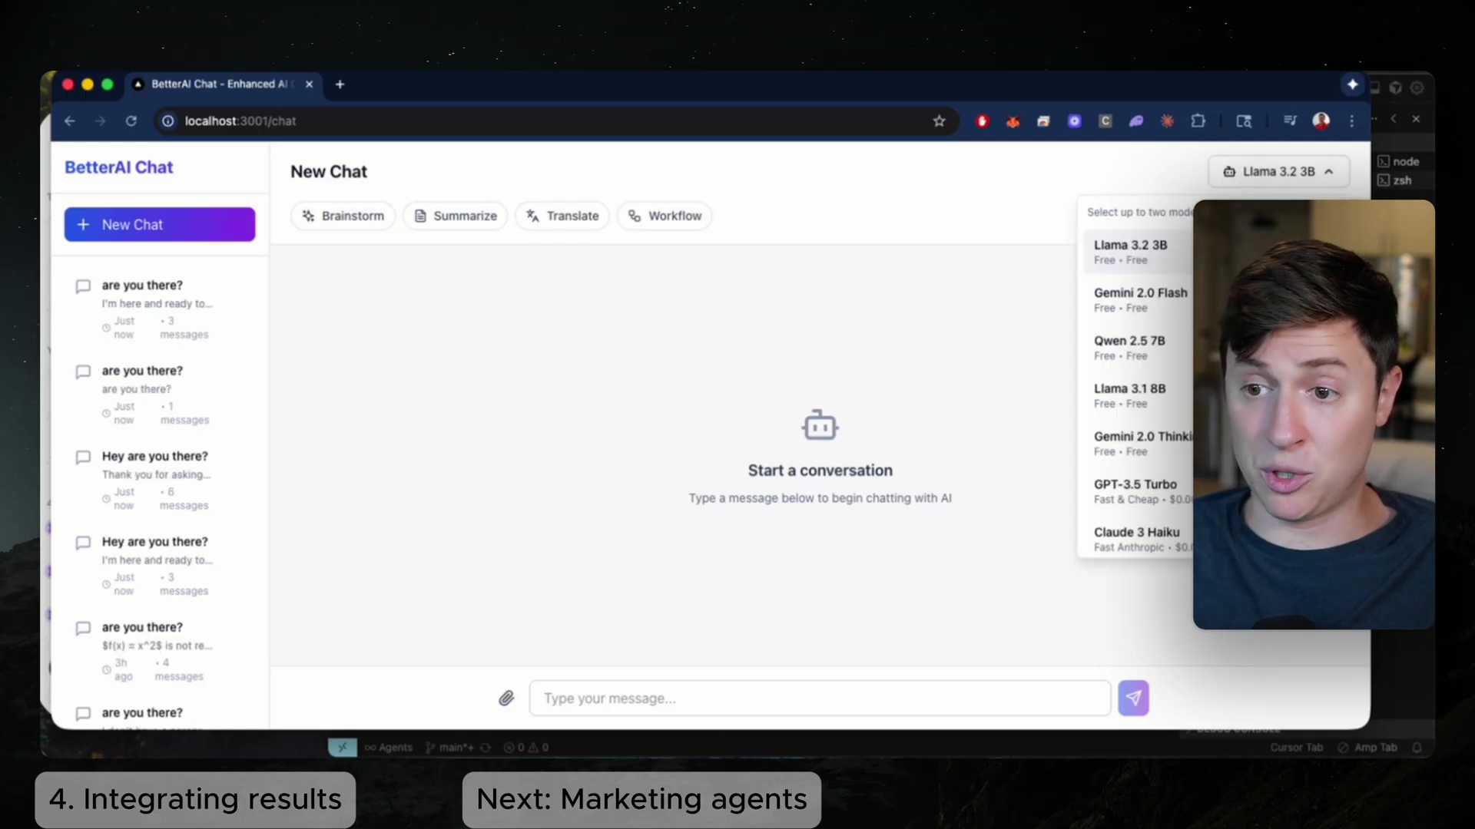Screen dimensions: 1475x829
Task: Select Llama 3.2 3B in model list
Action: click(1138, 252)
